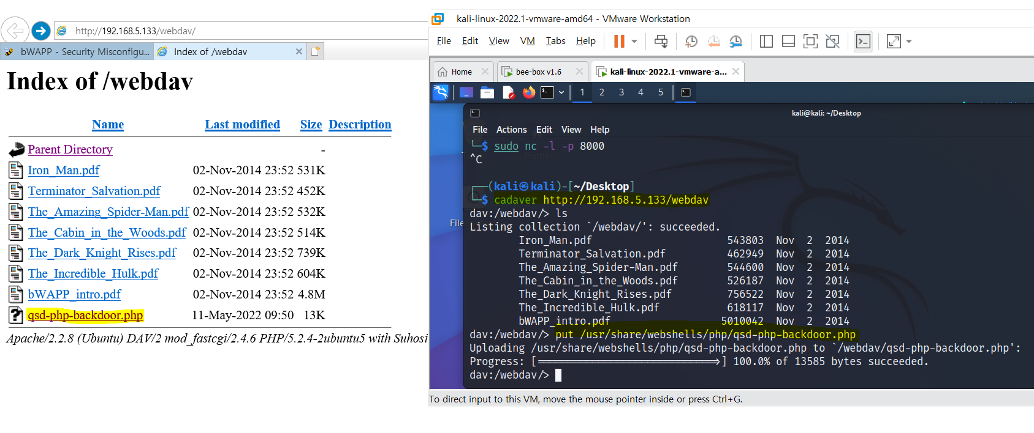Switch to the VMware Home tab
Screen dimensions: 1034x433
click(462, 72)
